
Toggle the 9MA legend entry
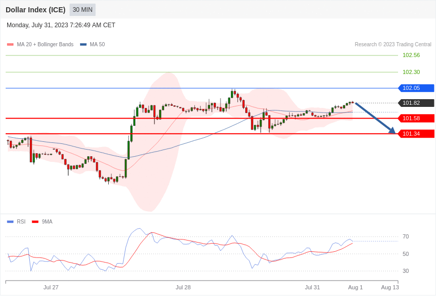pos(42,221)
